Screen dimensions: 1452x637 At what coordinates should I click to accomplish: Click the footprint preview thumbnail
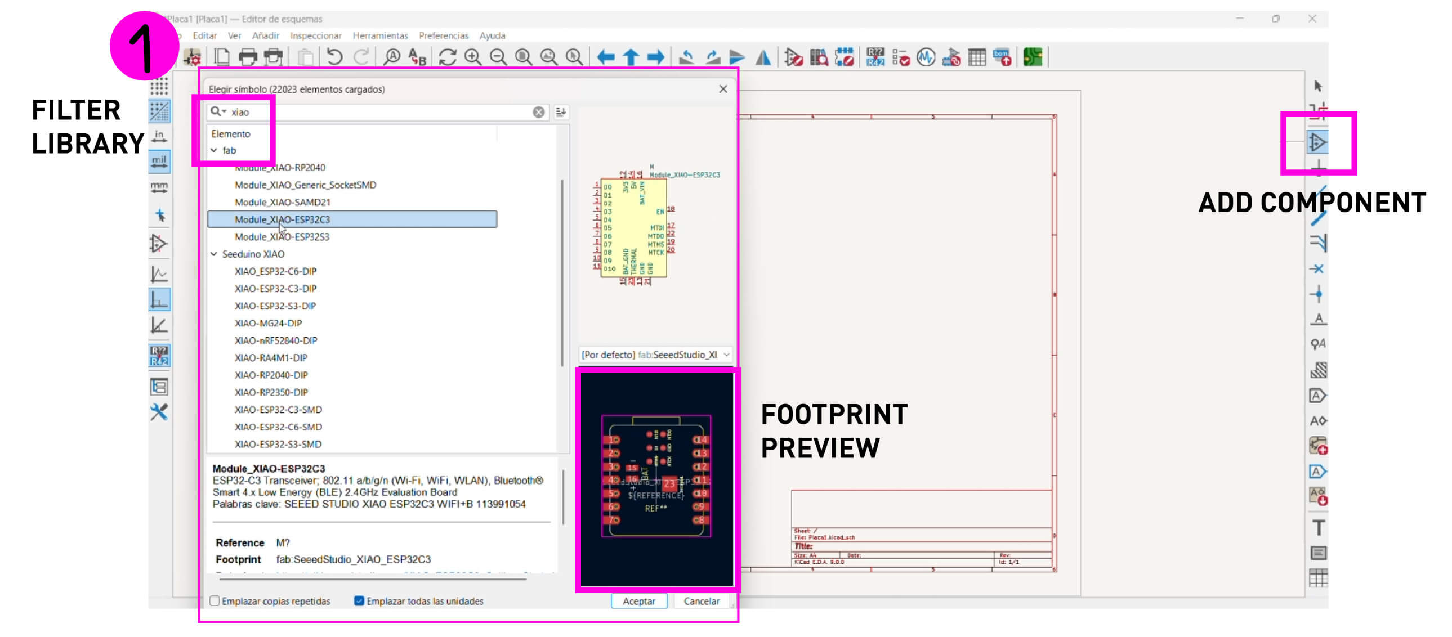tap(656, 479)
